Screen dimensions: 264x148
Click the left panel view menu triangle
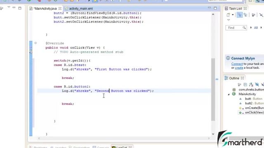coord(9,7)
